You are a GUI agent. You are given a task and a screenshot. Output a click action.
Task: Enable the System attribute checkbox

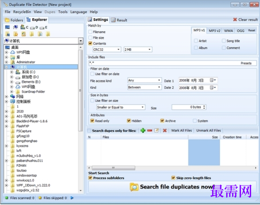click(x=195, y=121)
